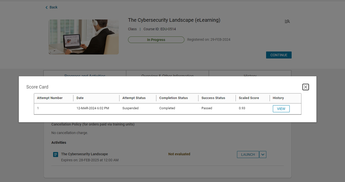Click the Date column header

click(x=80, y=98)
